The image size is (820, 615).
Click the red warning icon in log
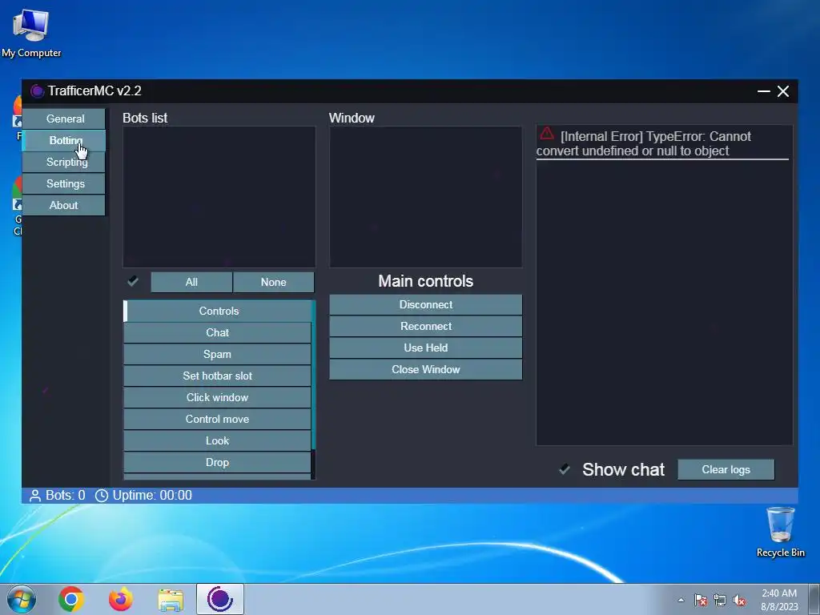(x=547, y=134)
